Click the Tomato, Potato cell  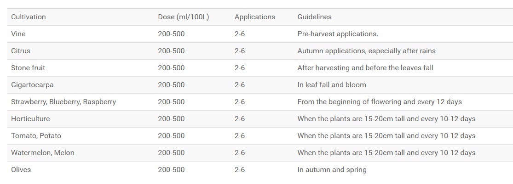(x=36, y=136)
